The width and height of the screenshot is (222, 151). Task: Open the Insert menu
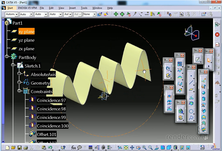click(x=72, y=8)
